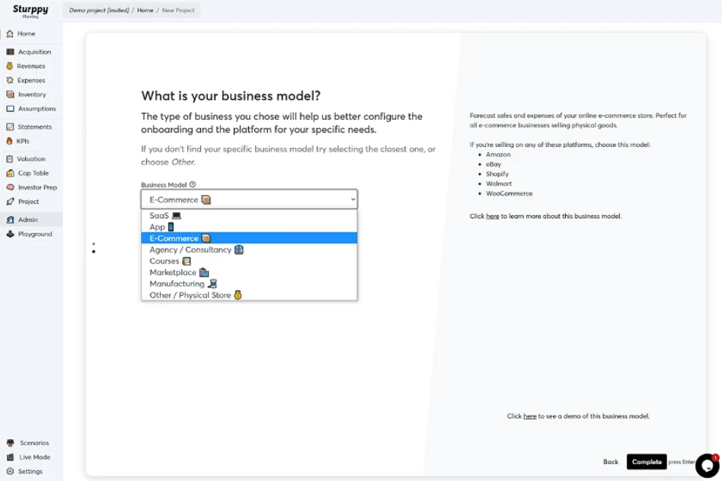Image resolution: width=722 pixels, height=481 pixels.
Task: Open Expenses via its sidebar icon
Action: 10,80
